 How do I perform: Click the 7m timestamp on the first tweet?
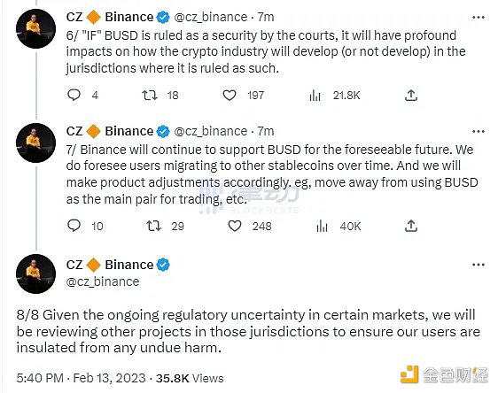pos(266,17)
